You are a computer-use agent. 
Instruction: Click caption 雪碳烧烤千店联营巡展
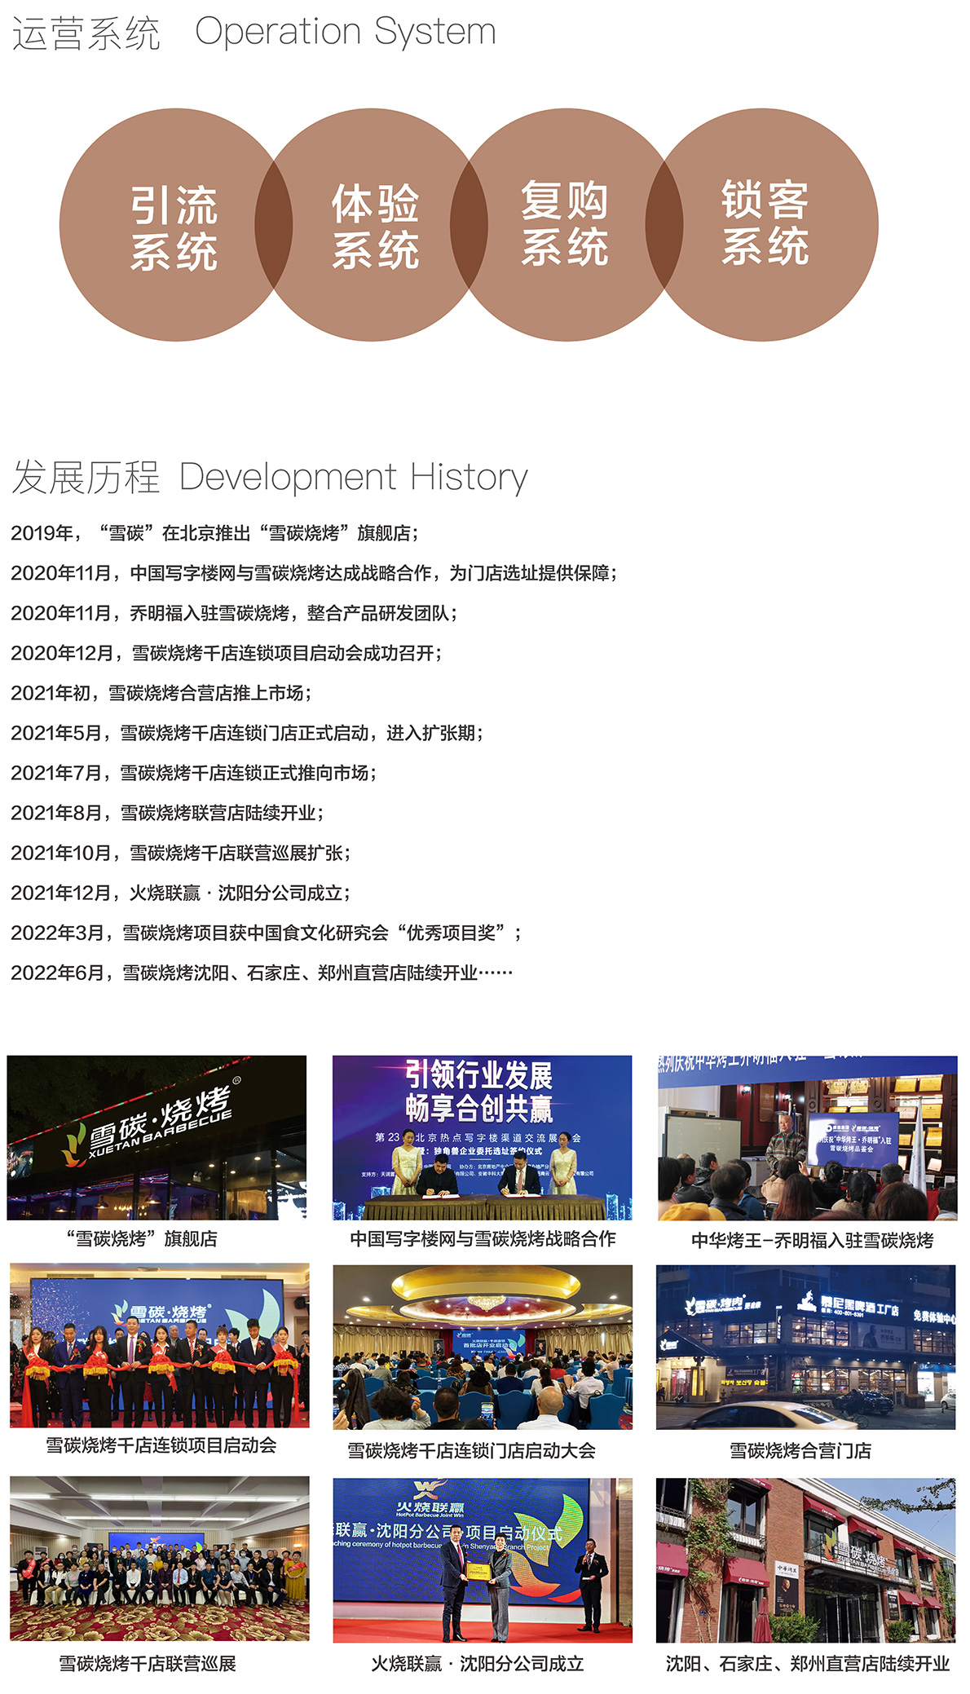[148, 1664]
